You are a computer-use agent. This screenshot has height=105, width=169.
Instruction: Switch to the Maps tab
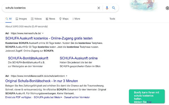coord(64,19)
